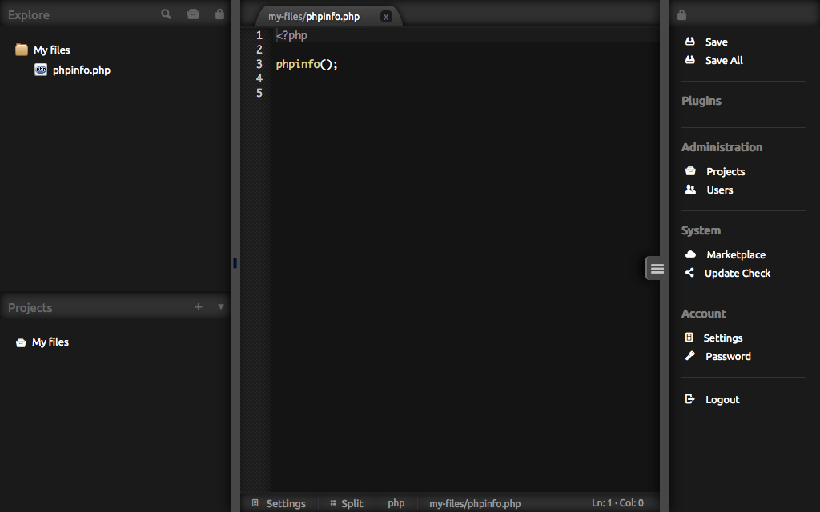This screenshot has height=512, width=820.
Task: Open the file search icon in Explore panel
Action: (x=166, y=14)
